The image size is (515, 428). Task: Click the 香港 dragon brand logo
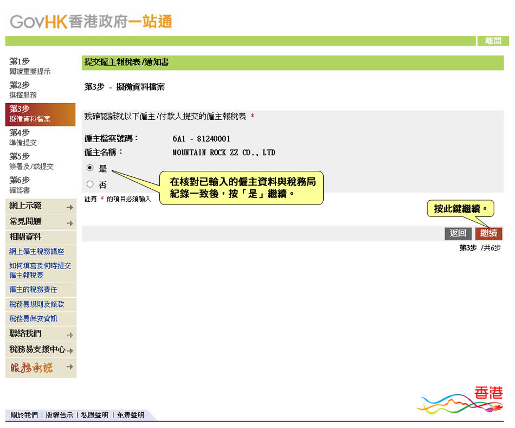(460, 400)
